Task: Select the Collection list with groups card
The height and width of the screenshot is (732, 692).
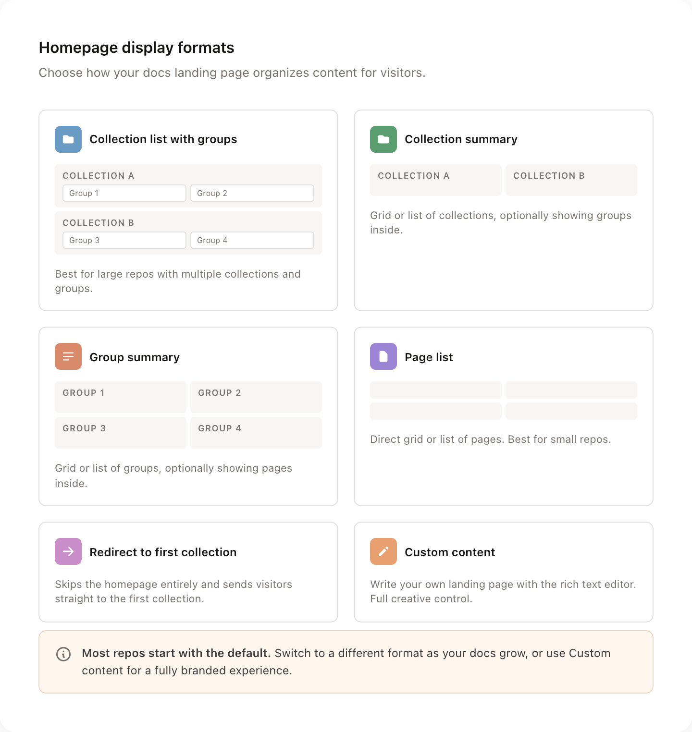Action: (188, 209)
